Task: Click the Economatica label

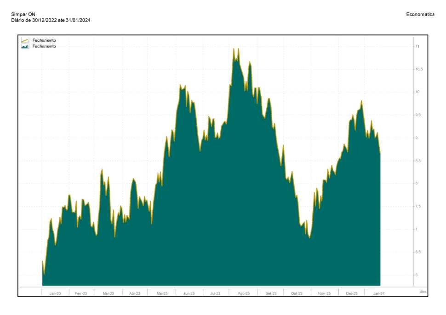Action: coord(420,14)
